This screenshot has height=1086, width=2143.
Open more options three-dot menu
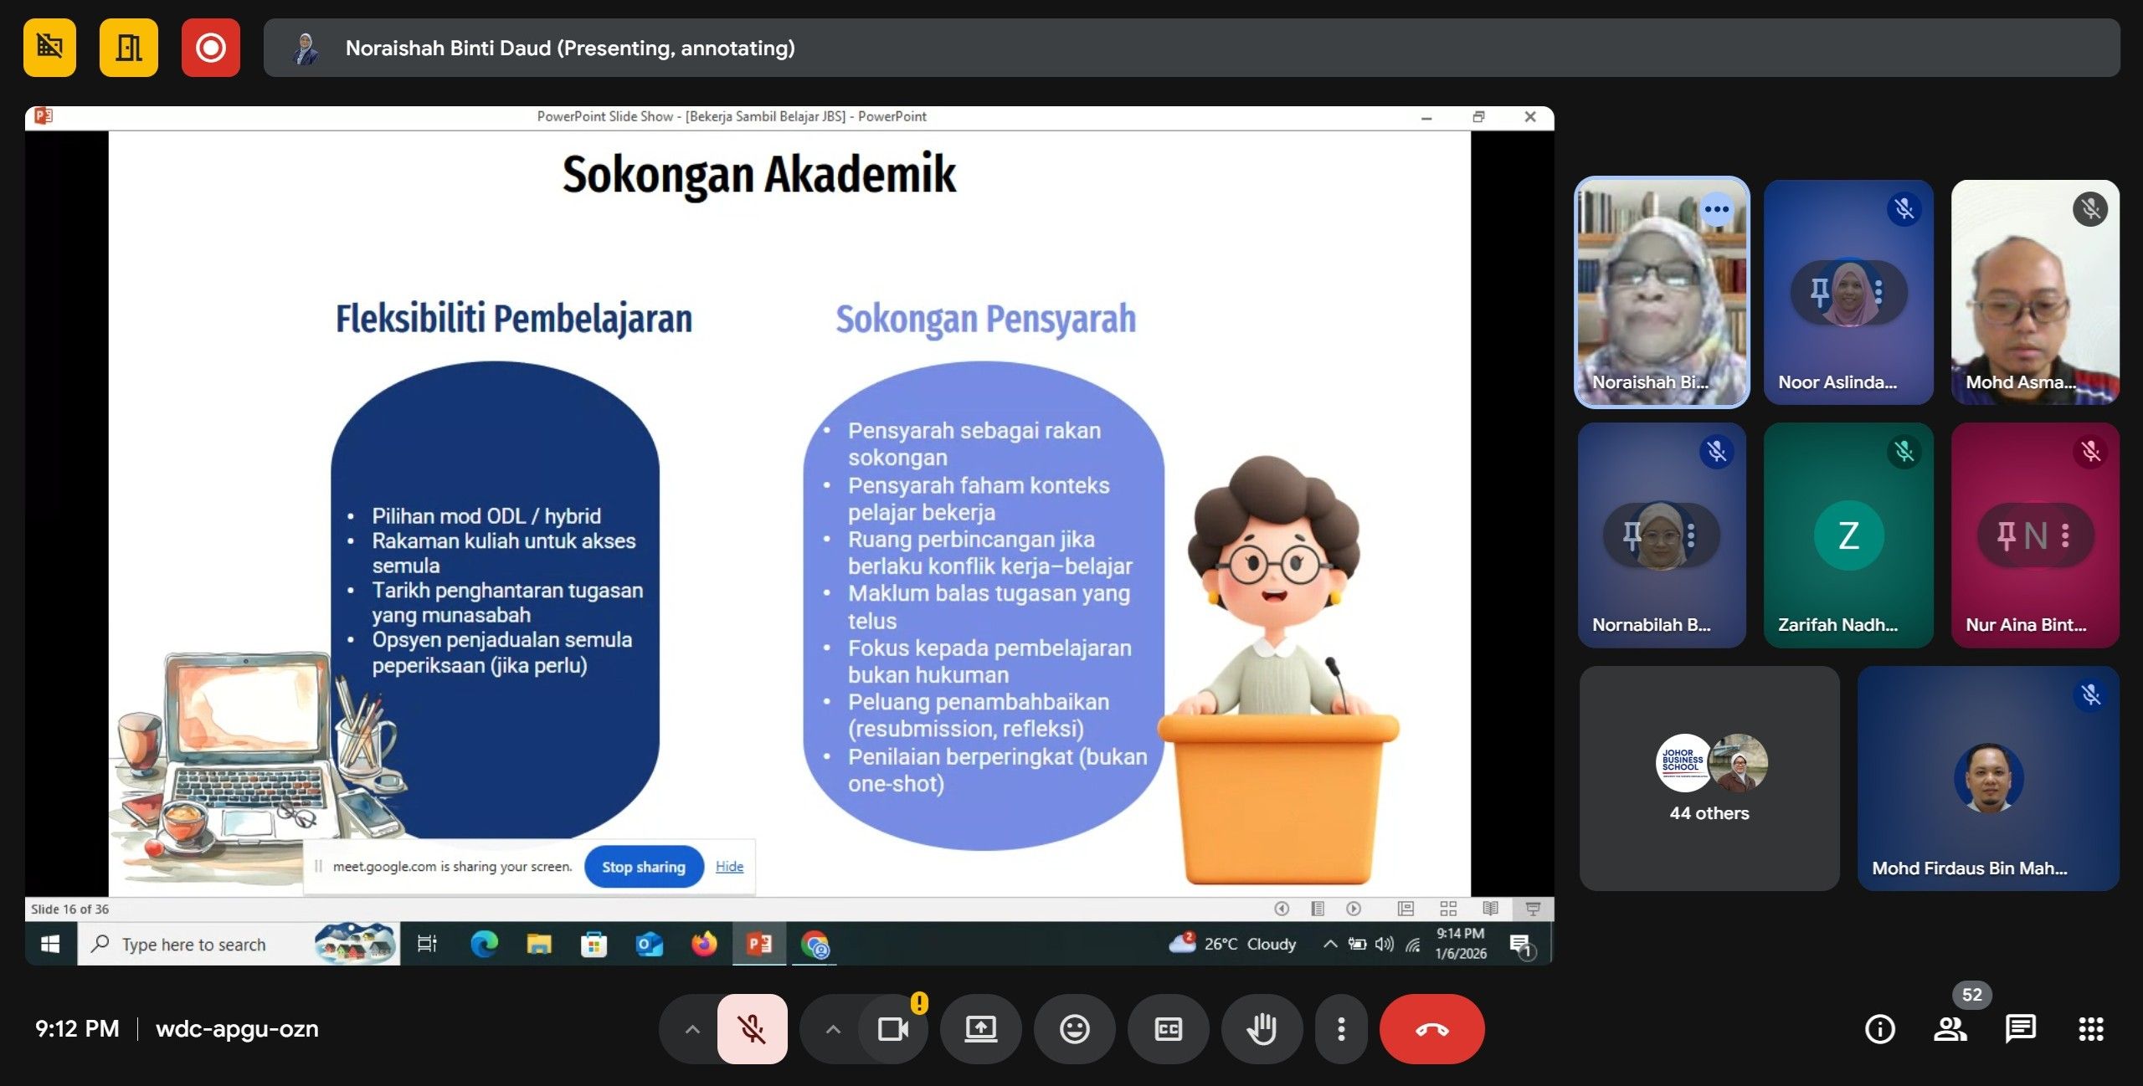(x=1341, y=1028)
